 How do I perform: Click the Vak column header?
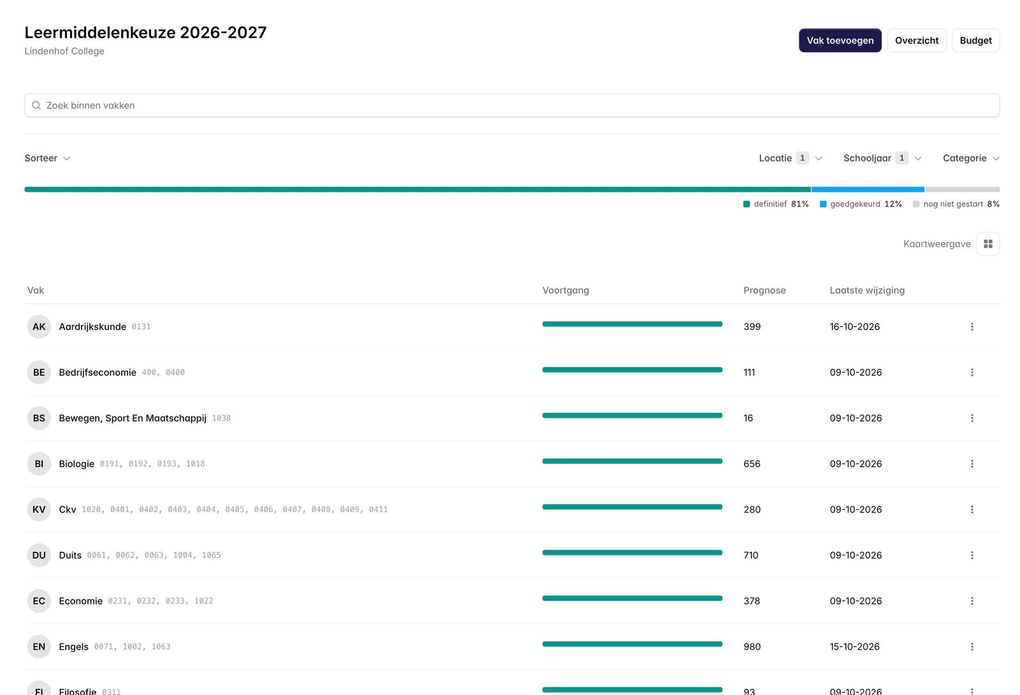[x=36, y=290]
